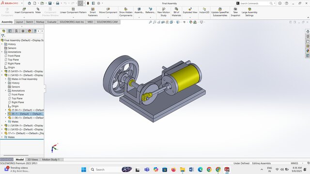Open Design Library tab in task pane
This screenshot has width=310, height=174.
(x=308, y=36)
